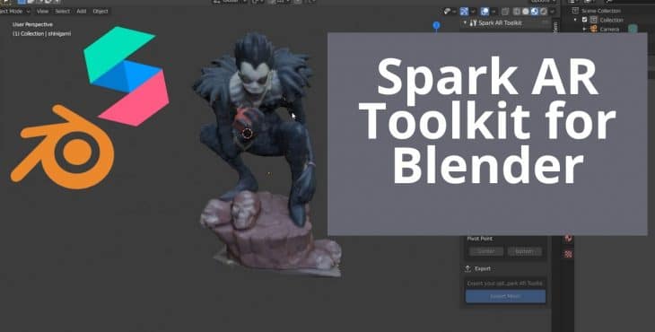Image resolution: width=655 pixels, height=332 pixels.
Task: Click the 'Pivot Point' label
Action: pyautogui.click(x=480, y=239)
